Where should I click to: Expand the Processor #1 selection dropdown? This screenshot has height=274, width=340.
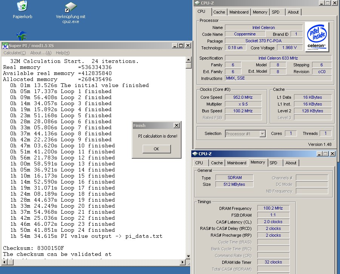262,134
